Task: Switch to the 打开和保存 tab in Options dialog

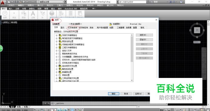Action: point(73,28)
